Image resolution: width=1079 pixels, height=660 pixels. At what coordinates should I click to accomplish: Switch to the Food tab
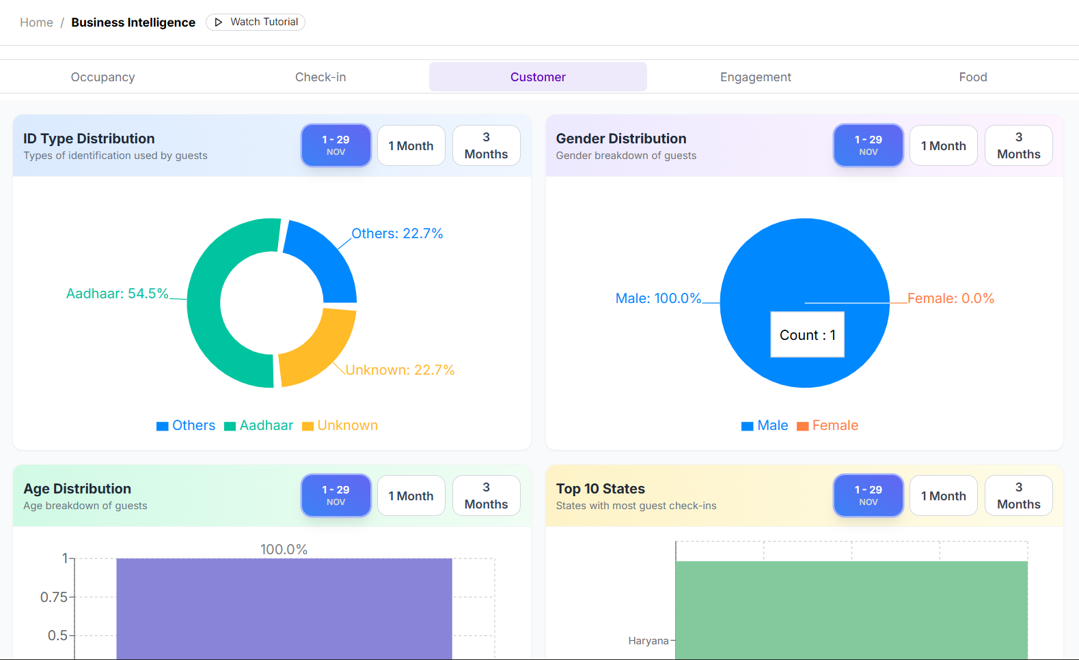pos(972,77)
